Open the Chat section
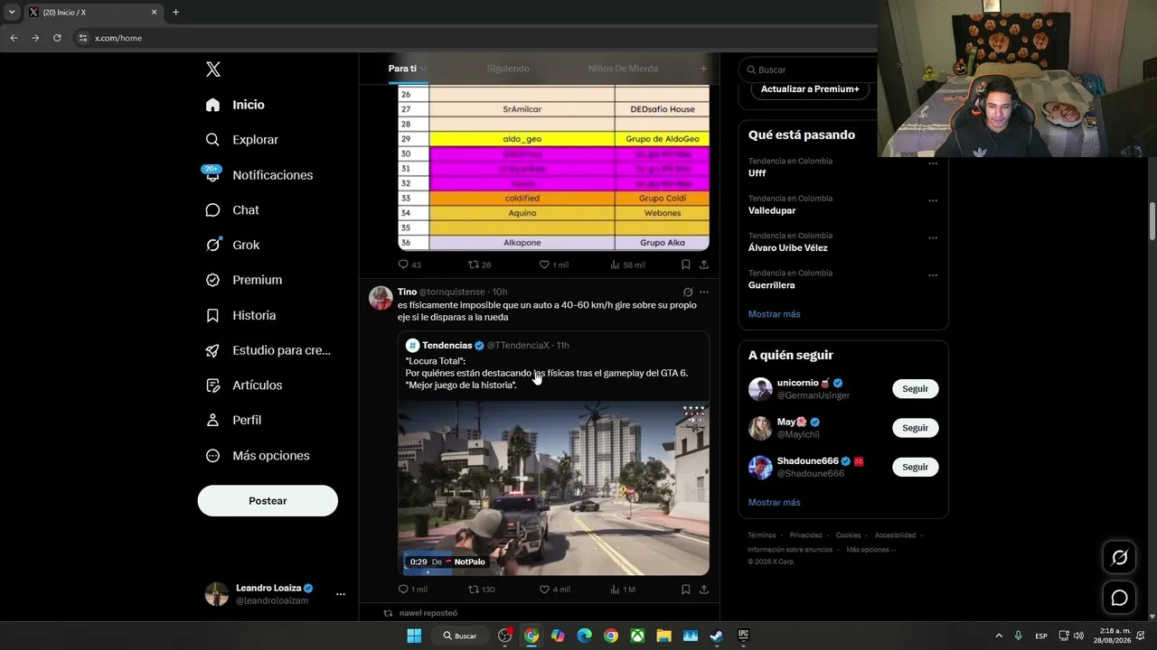Screen dimensions: 1157x650 click(x=232, y=210)
